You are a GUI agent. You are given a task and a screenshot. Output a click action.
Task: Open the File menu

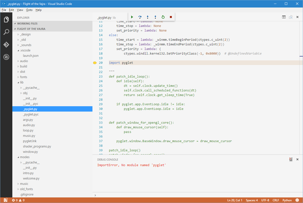[4, 10]
